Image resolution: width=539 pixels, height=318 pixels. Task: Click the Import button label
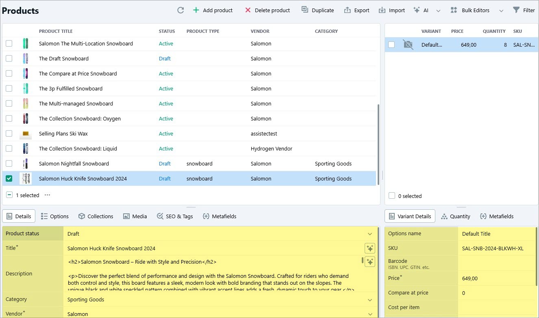point(397,10)
